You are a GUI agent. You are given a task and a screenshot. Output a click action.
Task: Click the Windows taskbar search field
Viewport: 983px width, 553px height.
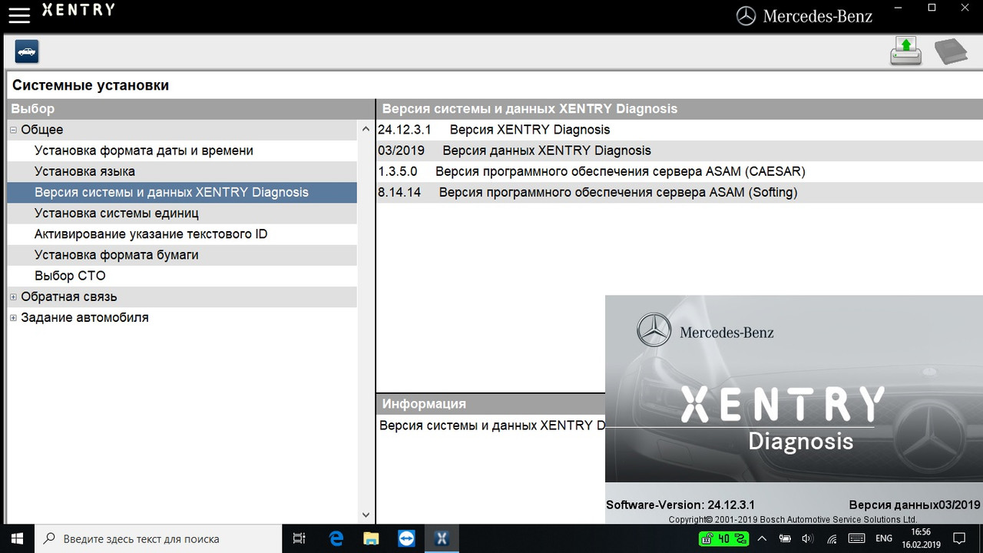click(159, 538)
